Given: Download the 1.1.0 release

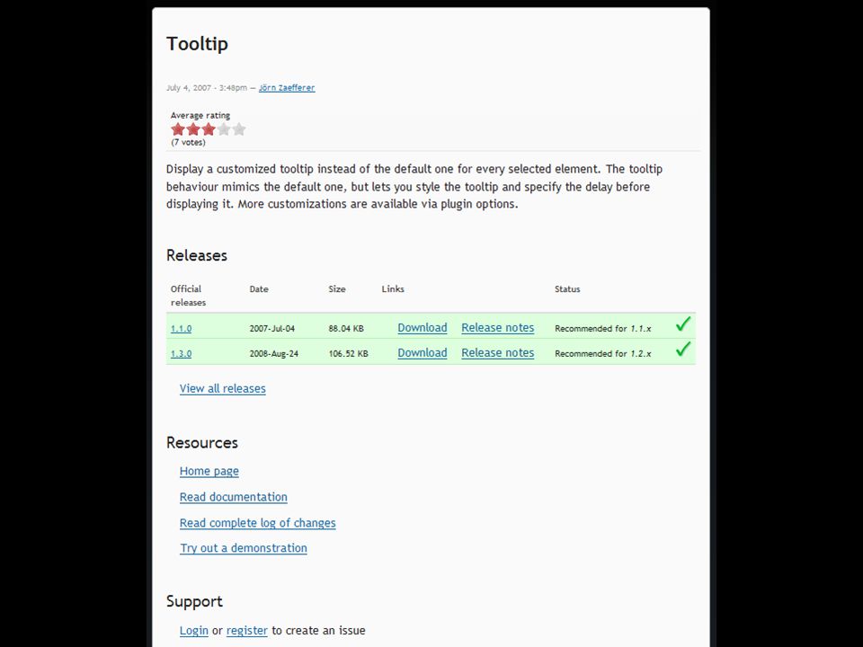Looking at the screenshot, I should (x=423, y=327).
